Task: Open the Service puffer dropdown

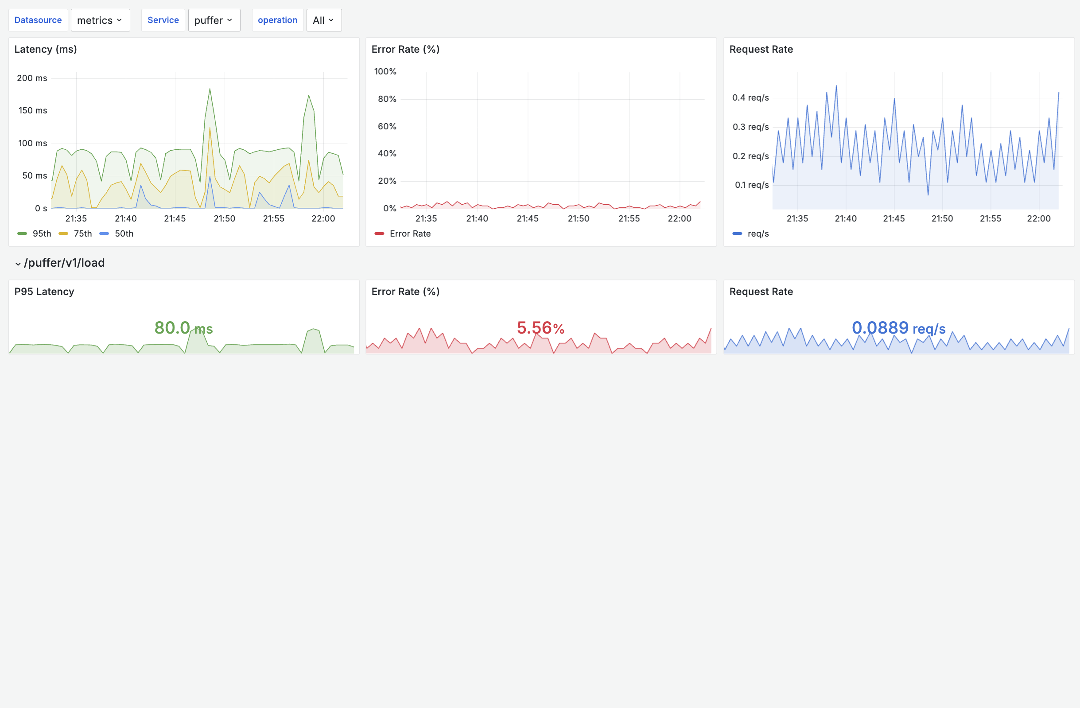Action: click(x=214, y=20)
